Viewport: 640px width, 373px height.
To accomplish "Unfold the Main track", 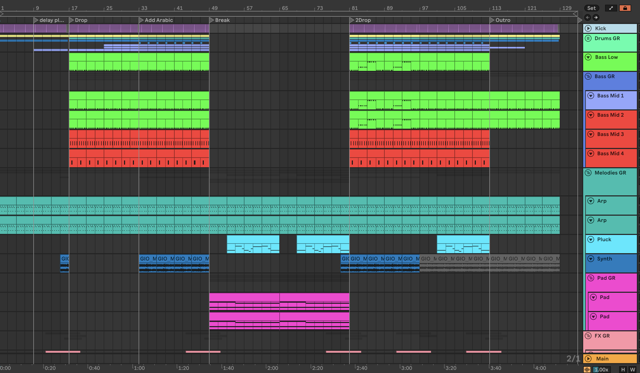I will (x=588, y=359).
